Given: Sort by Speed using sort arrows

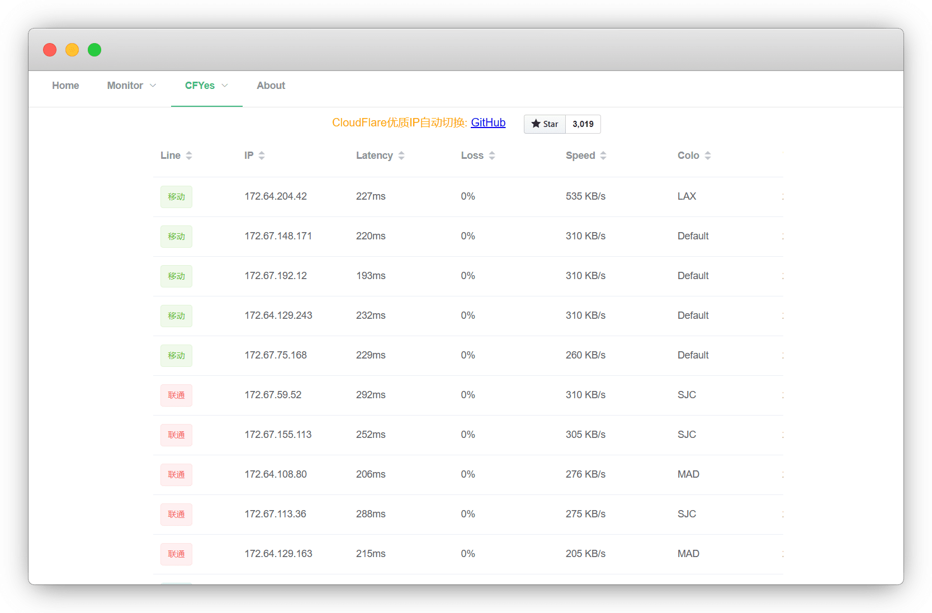Looking at the screenshot, I should 603,155.
